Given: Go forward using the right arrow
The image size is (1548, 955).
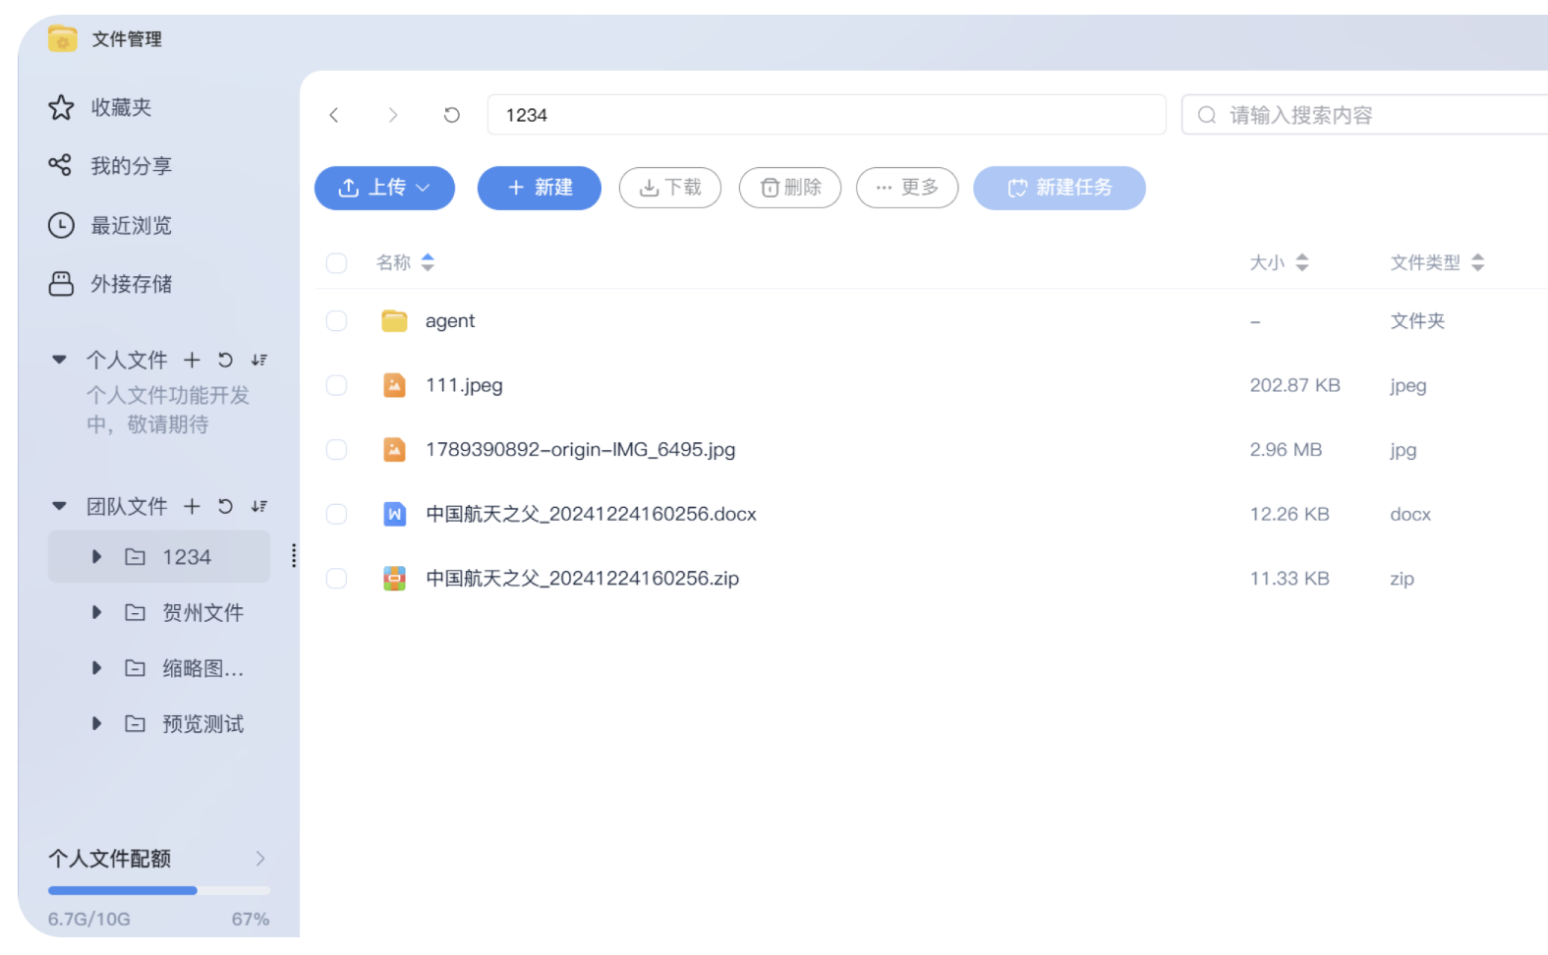Looking at the screenshot, I should coord(393,115).
